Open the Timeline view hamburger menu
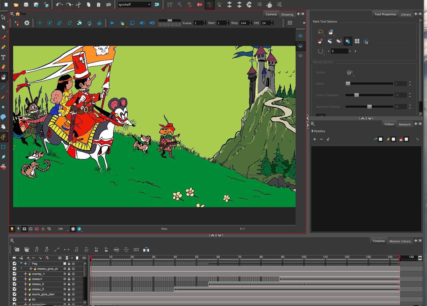427x306 pixels. [x=12, y=240]
